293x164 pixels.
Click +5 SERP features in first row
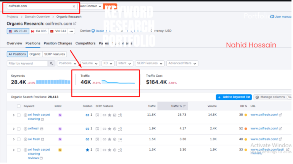pyautogui.click(x=120, y=115)
